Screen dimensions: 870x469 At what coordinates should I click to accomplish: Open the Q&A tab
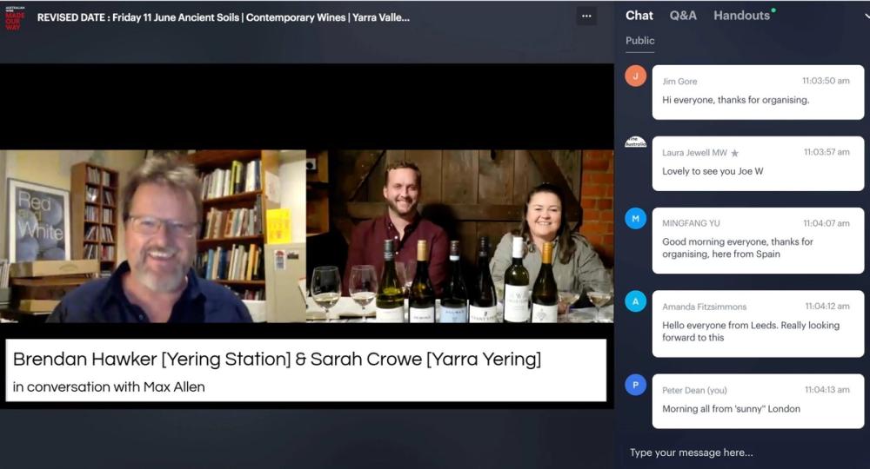point(683,16)
